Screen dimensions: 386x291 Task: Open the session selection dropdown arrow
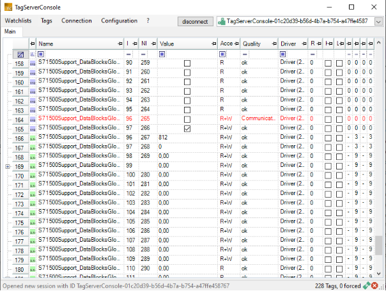(378, 22)
